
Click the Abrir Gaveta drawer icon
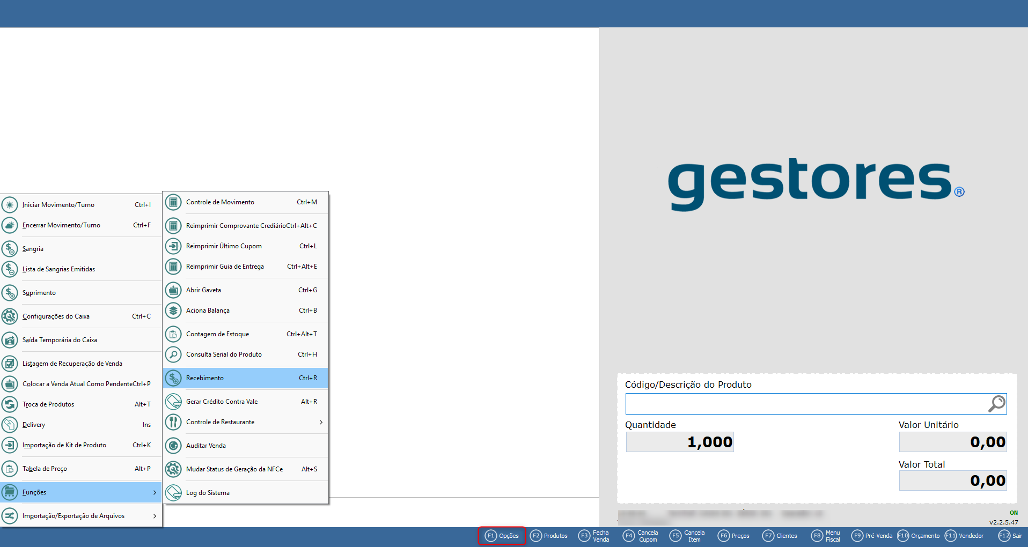pos(173,290)
